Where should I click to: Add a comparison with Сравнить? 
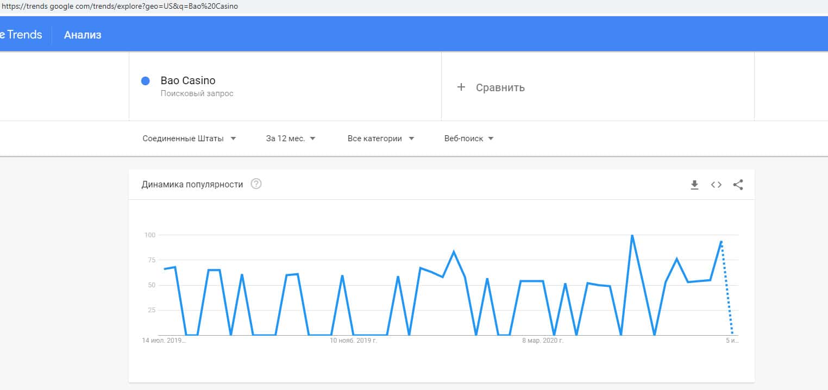[x=491, y=87]
